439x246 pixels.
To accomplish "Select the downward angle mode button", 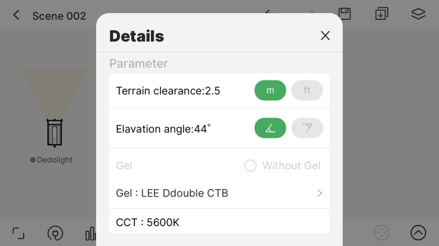I will (307, 128).
